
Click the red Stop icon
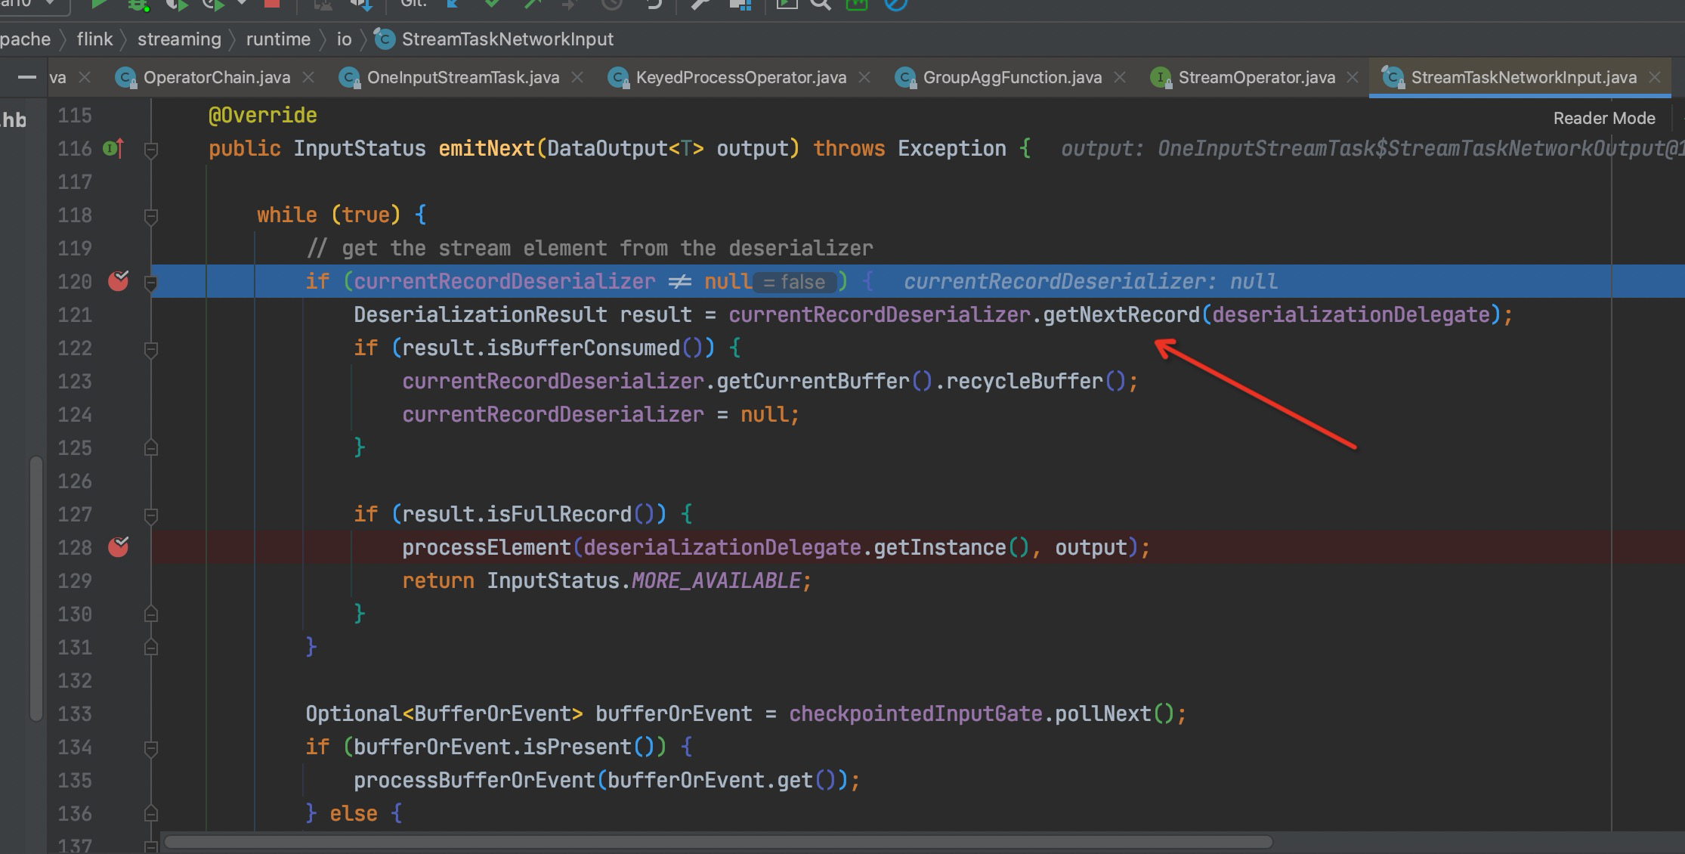[x=271, y=3]
